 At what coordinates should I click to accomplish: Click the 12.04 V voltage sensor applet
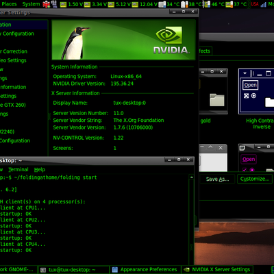(145, 4)
